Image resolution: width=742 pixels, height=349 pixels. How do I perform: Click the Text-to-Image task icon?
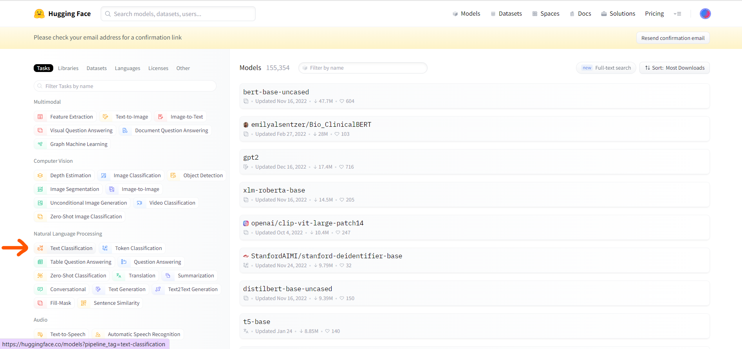coord(105,117)
